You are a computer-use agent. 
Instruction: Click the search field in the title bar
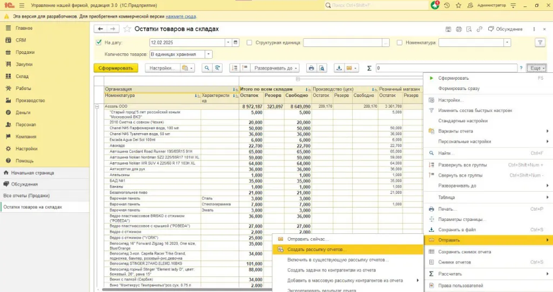375,5
